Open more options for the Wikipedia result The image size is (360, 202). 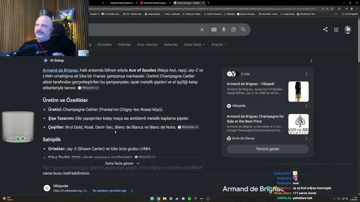pos(131,191)
